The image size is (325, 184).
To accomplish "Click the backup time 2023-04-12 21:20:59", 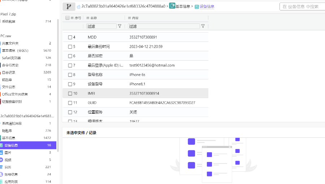I will (146, 47).
